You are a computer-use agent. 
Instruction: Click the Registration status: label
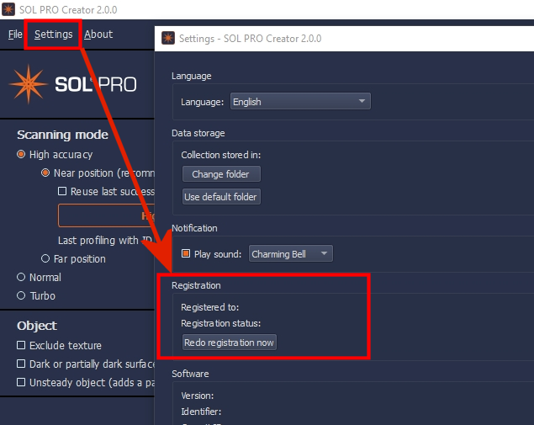[220, 323]
